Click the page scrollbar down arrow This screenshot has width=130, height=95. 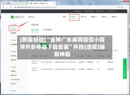tap(128, 93)
